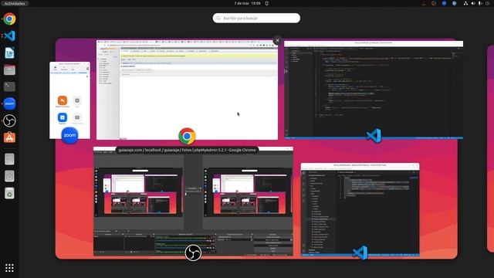Image resolution: width=494 pixels, height=278 pixels.
Task: Open Google Chrome from the dock
Action: pos(9,19)
